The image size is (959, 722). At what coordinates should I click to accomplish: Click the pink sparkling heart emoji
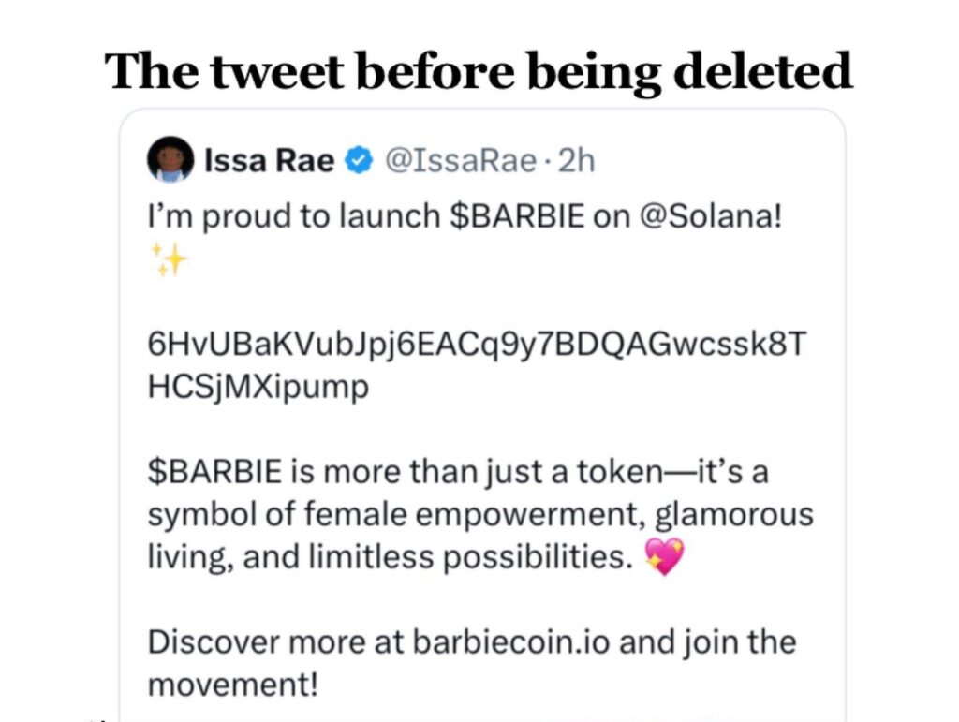tap(664, 556)
